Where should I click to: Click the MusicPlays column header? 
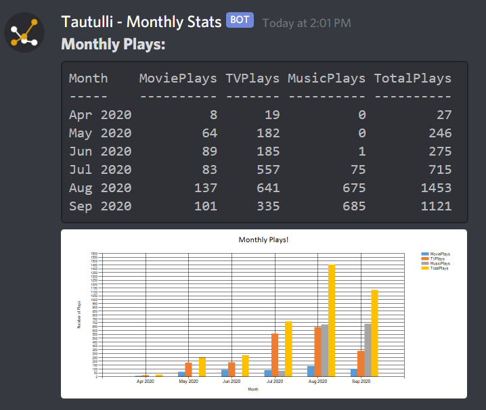326,78
